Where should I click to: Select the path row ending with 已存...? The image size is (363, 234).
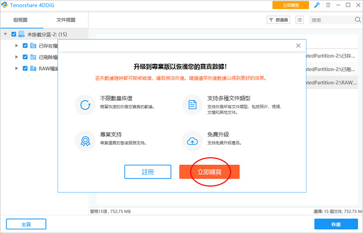tap(332, 56)
